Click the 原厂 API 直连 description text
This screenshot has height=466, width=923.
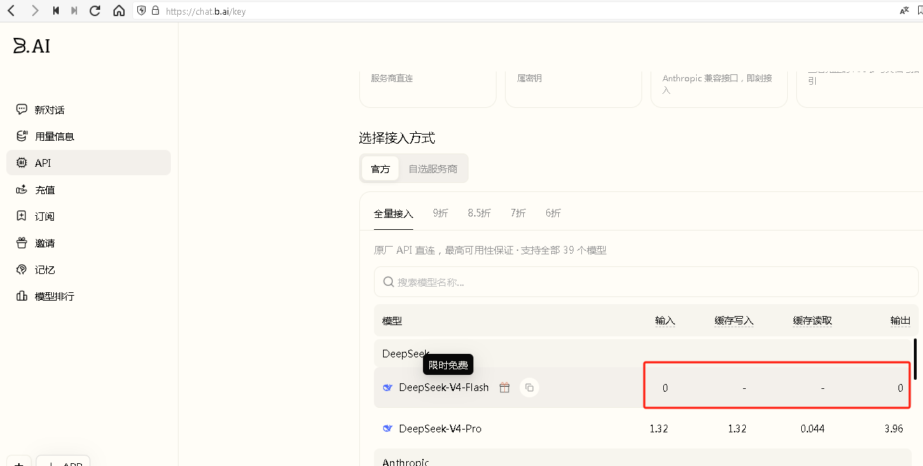click(x=490, y=250)
